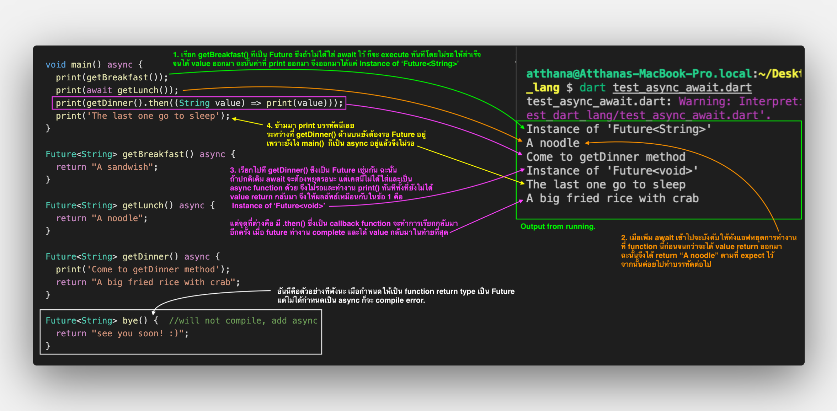Click the '//will not compile, add async' comment
837x411 pixels.
pos(243,321)
